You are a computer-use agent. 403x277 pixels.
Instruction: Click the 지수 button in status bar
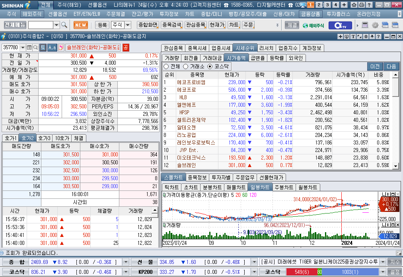395,262
